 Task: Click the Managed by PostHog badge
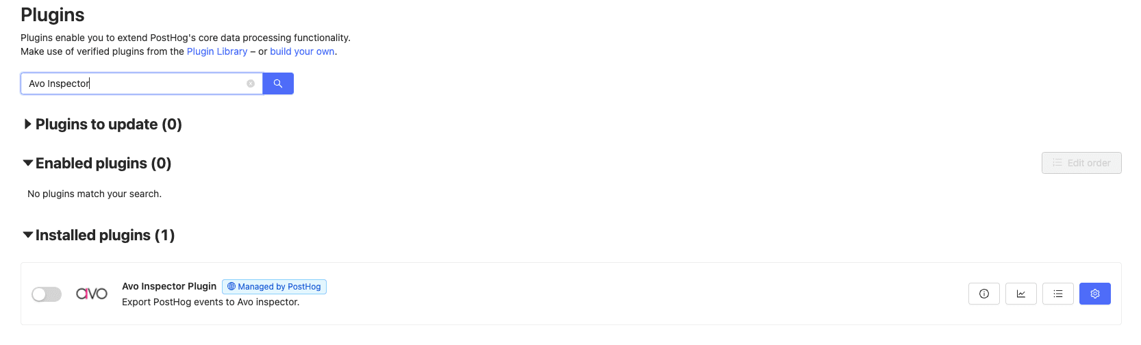274,287
